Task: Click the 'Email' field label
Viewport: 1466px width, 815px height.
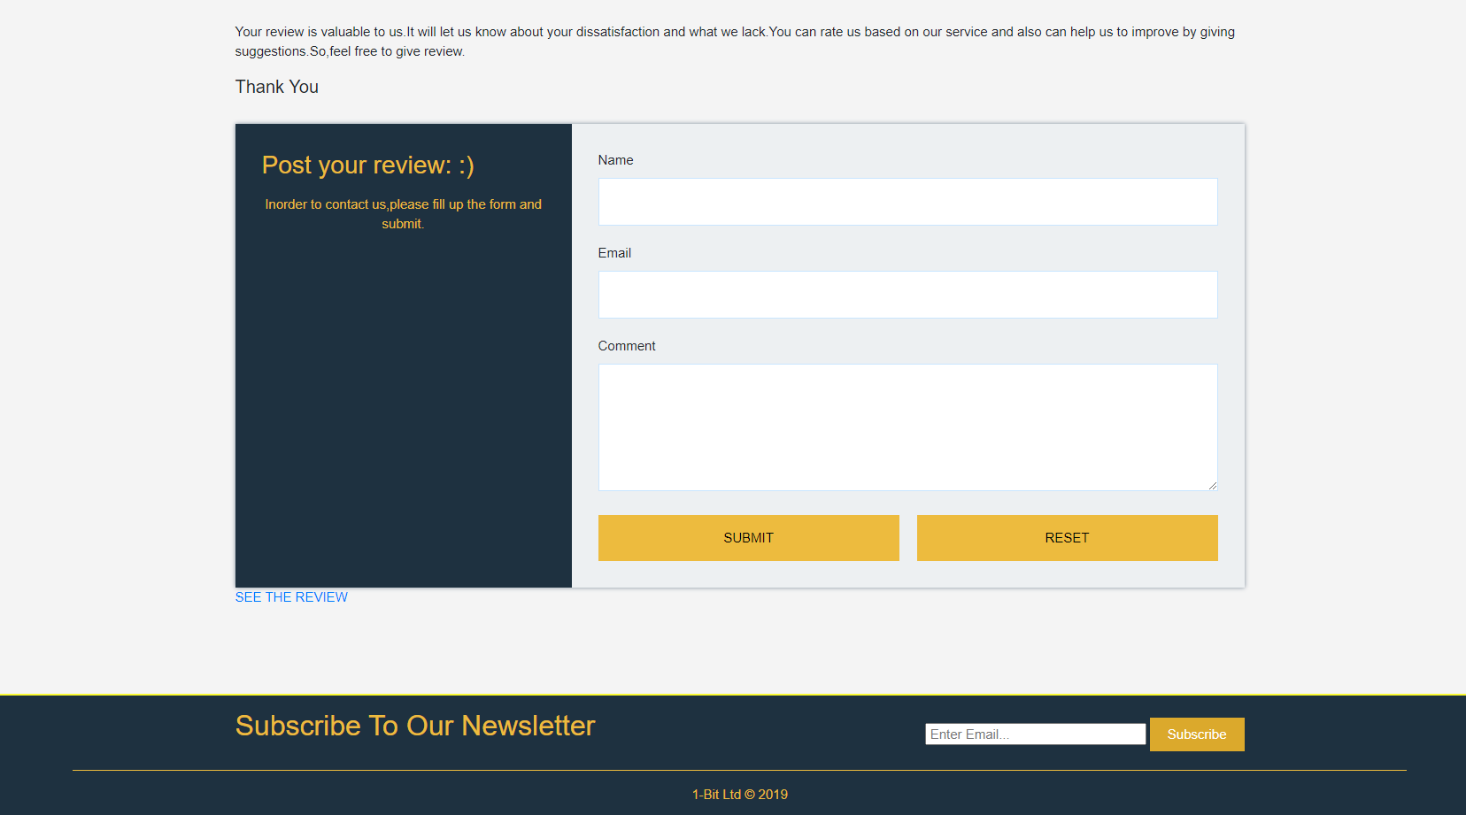Action: coord(614,253)
